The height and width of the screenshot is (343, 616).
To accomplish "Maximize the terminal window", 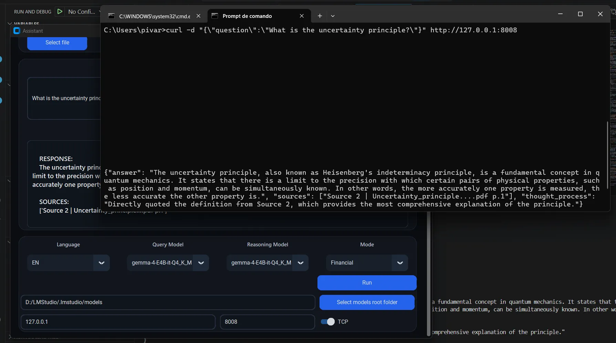I will [x=580, y=14].
